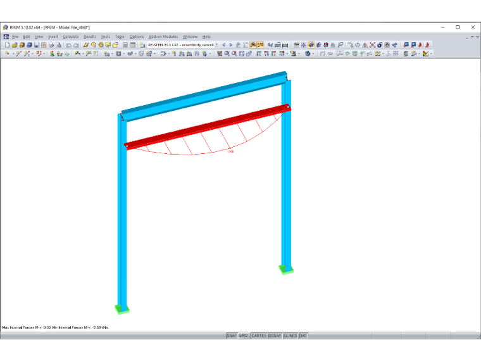This screenshot has height=361, width=481.
Task: Open the Table menu
Action: (x=120, y=37)
